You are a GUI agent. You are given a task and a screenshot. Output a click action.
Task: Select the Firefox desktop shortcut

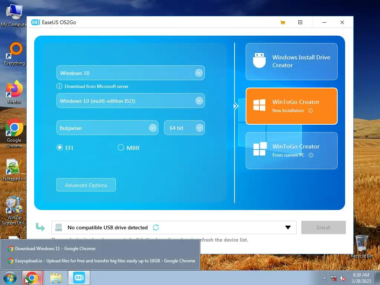14,92
